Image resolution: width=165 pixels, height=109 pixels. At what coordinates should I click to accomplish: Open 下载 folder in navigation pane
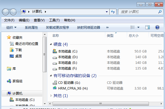click(19, 50)
